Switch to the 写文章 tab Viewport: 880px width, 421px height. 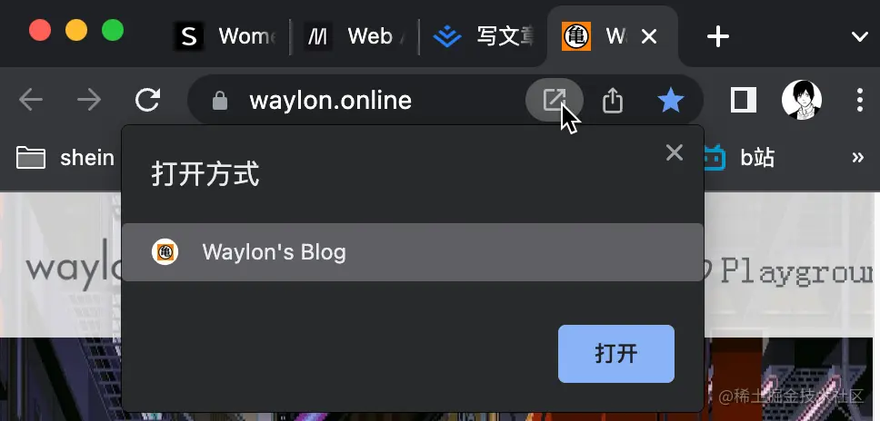pos(483,37)
